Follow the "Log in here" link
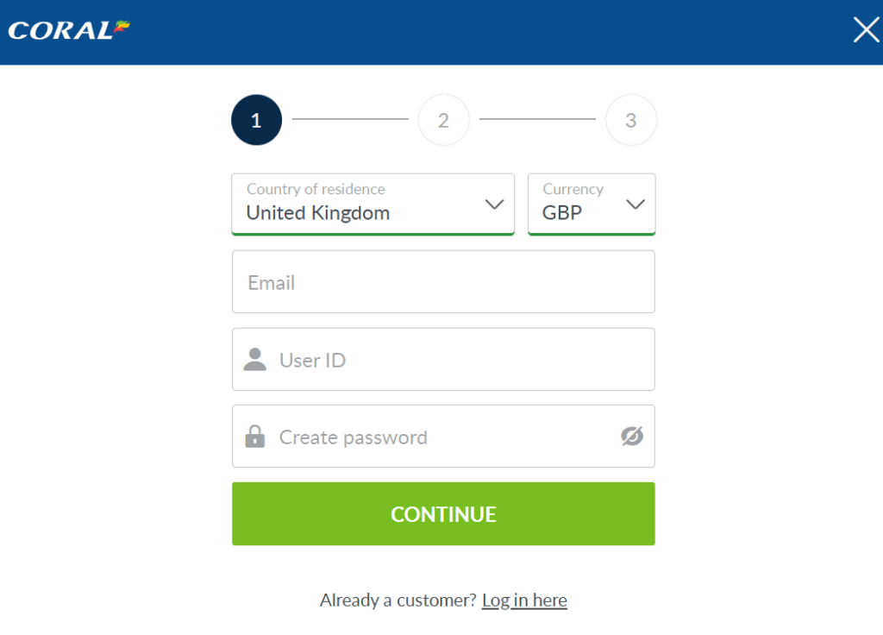The image size is (883, 635). 524,600
